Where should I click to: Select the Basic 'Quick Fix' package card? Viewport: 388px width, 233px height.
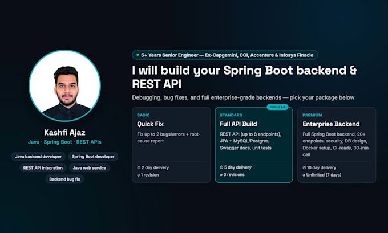pyautogui.click(x=171, y=145)
